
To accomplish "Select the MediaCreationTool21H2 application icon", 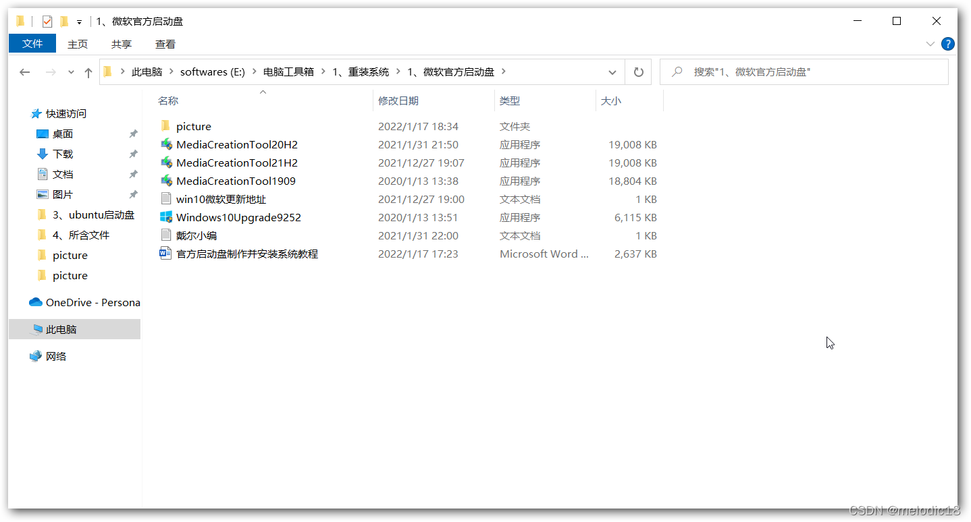I will coord(166,163).
